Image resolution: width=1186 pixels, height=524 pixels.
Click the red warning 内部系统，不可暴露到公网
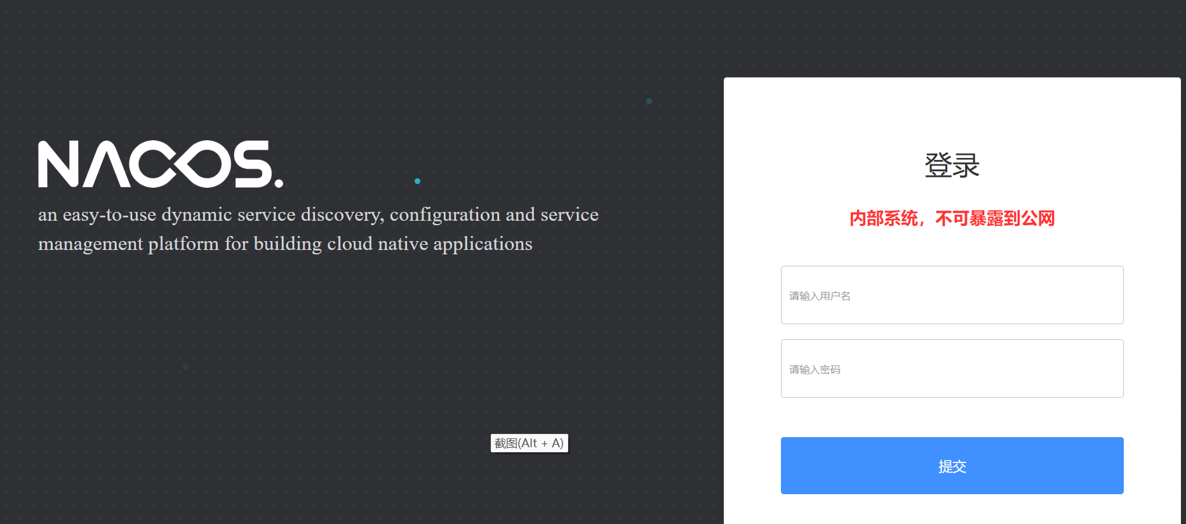tap(952, 218)
